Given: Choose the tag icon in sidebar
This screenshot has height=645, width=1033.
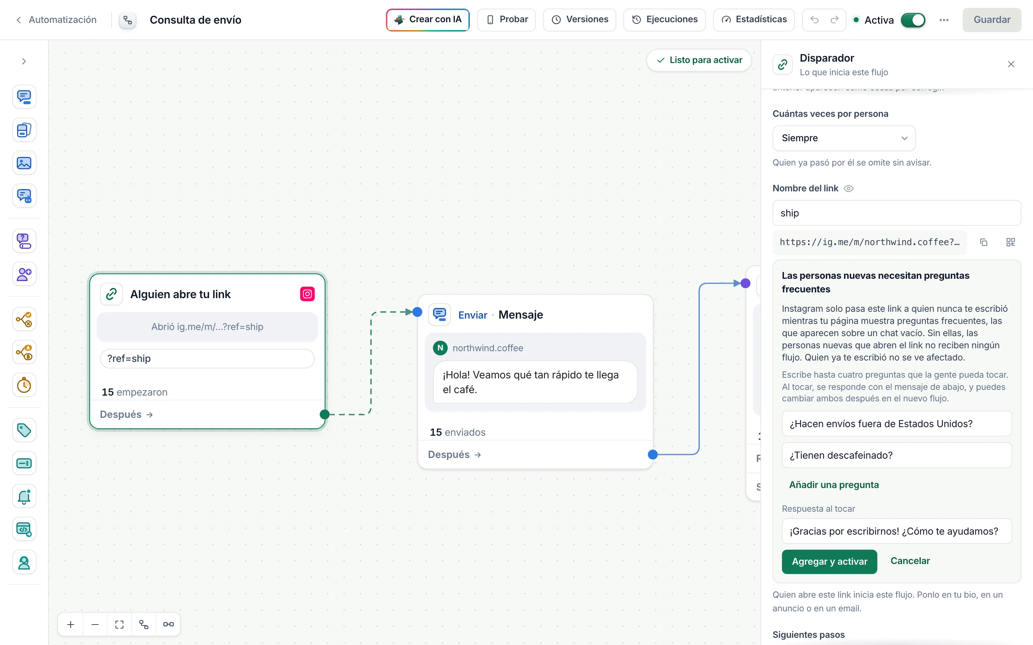Looking at the screenshot, I should 24,430.
